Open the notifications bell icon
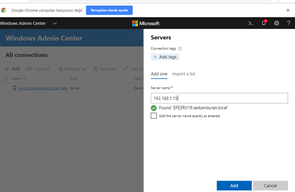Image resolution: width=295 pixels, height=192 pixels. pos(264,23)
